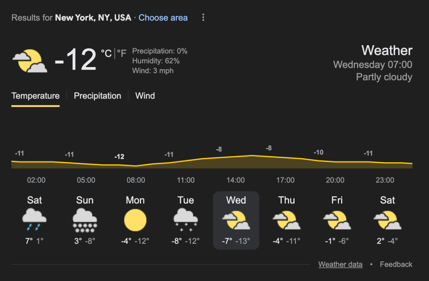Open the Feedback option
Viewport: 429px width, 281px height.
pyautogui.click(x=396, y=264)
